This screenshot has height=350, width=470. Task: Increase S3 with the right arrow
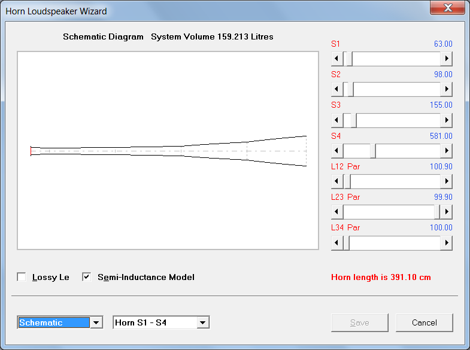coord(446,120)
